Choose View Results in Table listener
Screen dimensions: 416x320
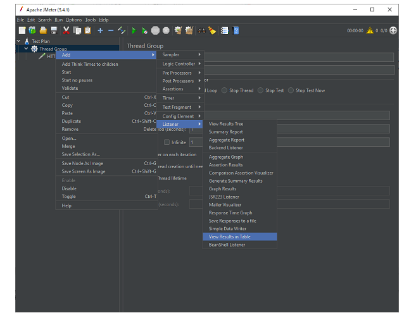(240, 237)
